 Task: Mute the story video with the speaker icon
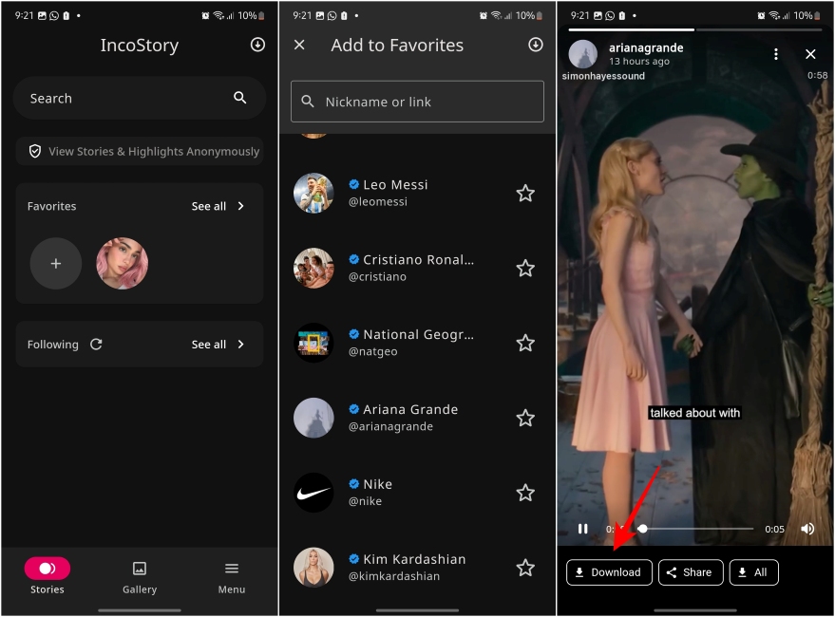(807, 529)
